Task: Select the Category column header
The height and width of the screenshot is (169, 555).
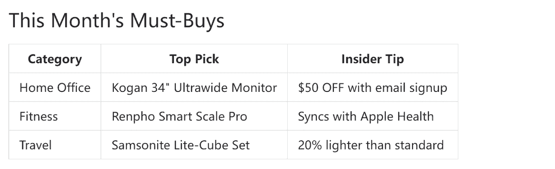Action: pyautogui.click(x=55, y=59)
